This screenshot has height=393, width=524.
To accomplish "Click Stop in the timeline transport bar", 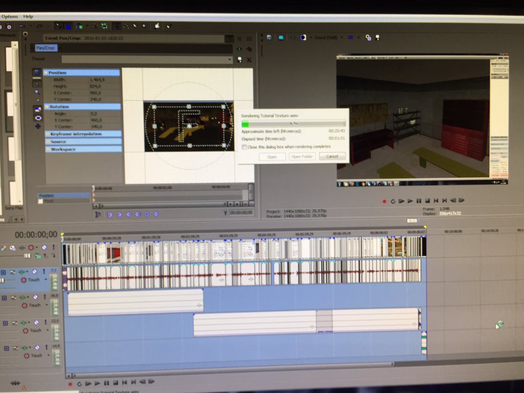I will coord(115,383).
